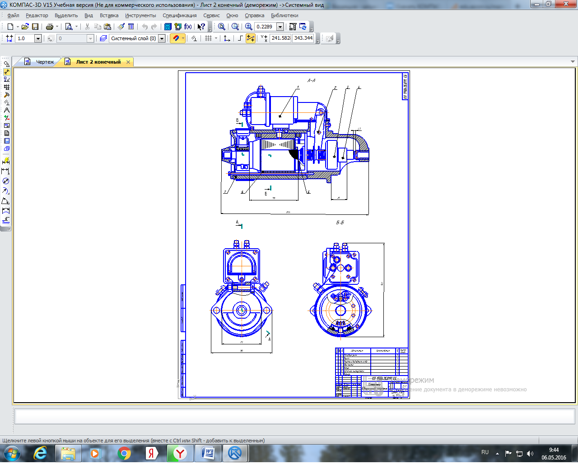Select the Geometry tools panel icon
578x464 pixels.
tap(6, 64)
